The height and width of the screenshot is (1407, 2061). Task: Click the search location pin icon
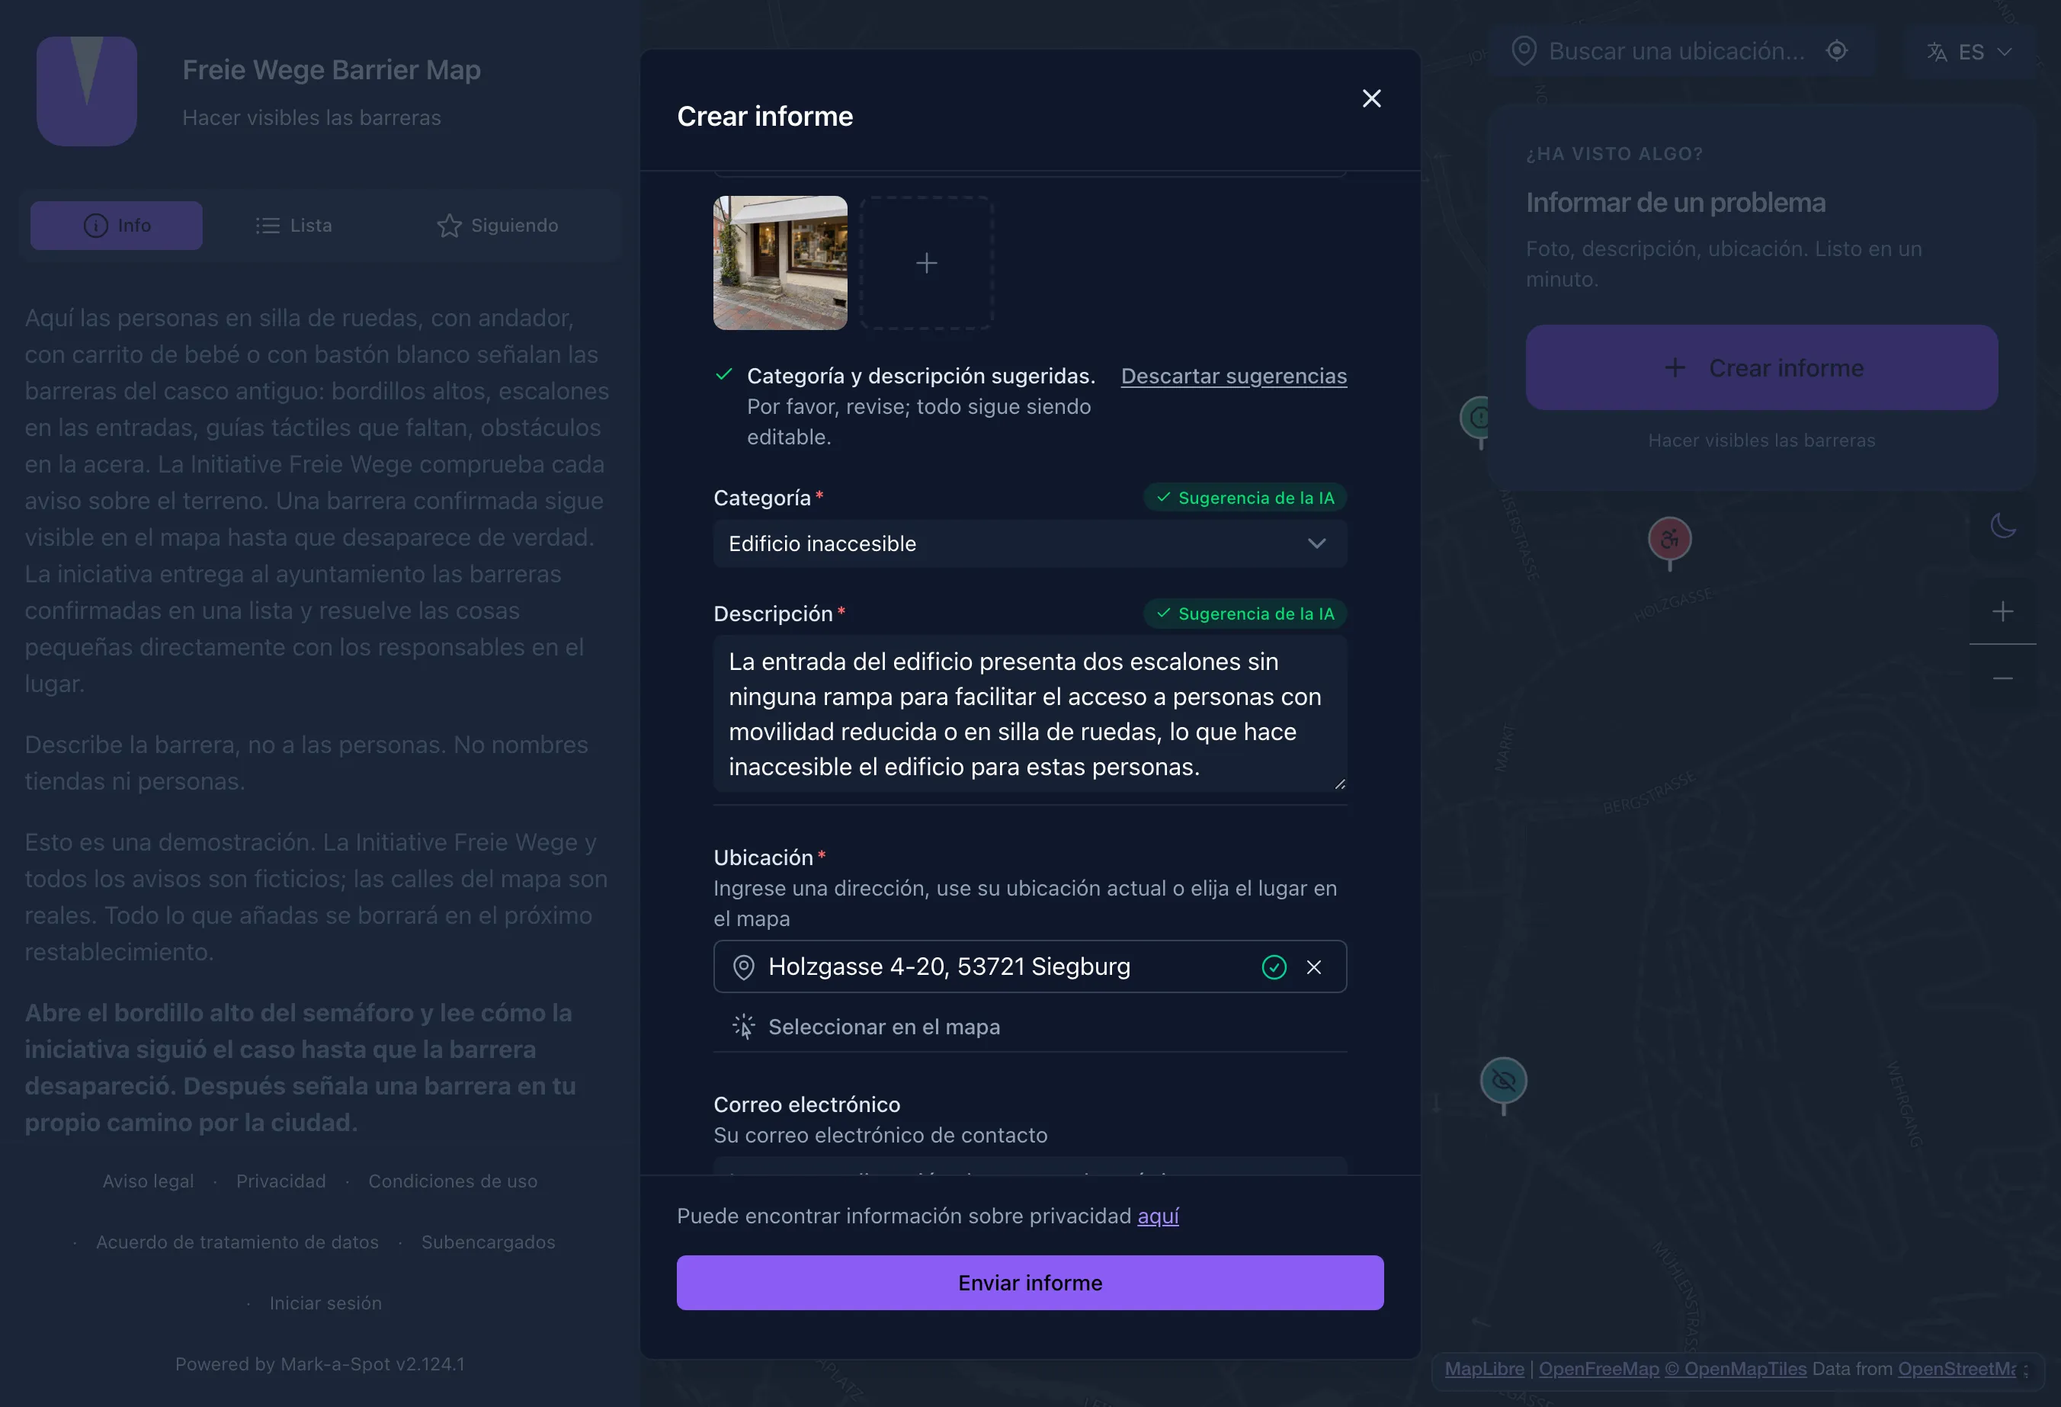click(1524, 51)
